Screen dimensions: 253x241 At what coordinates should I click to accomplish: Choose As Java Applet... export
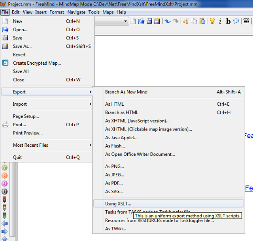168,138
